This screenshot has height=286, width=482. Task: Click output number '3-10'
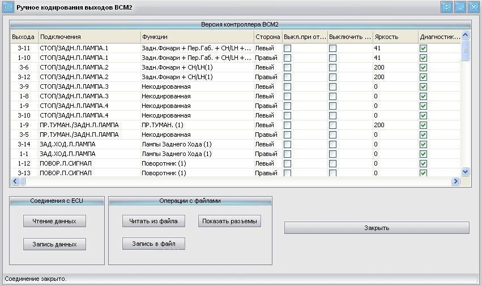tap(24, 115)
